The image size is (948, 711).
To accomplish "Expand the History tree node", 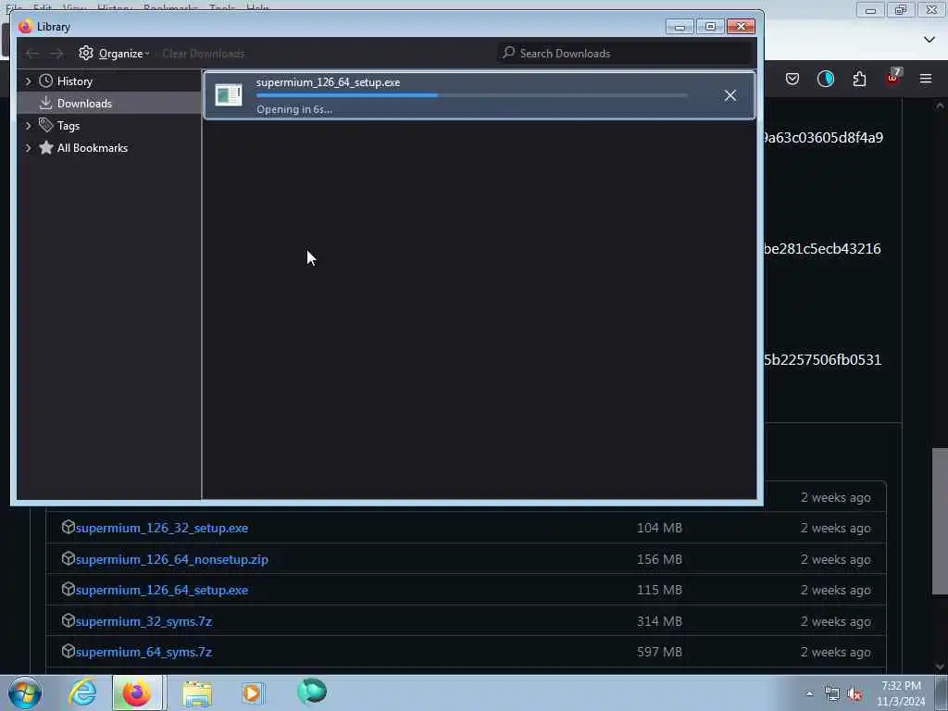I will [28, 81].
